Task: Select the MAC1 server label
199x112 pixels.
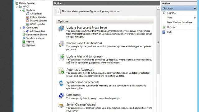Action: 26,7
